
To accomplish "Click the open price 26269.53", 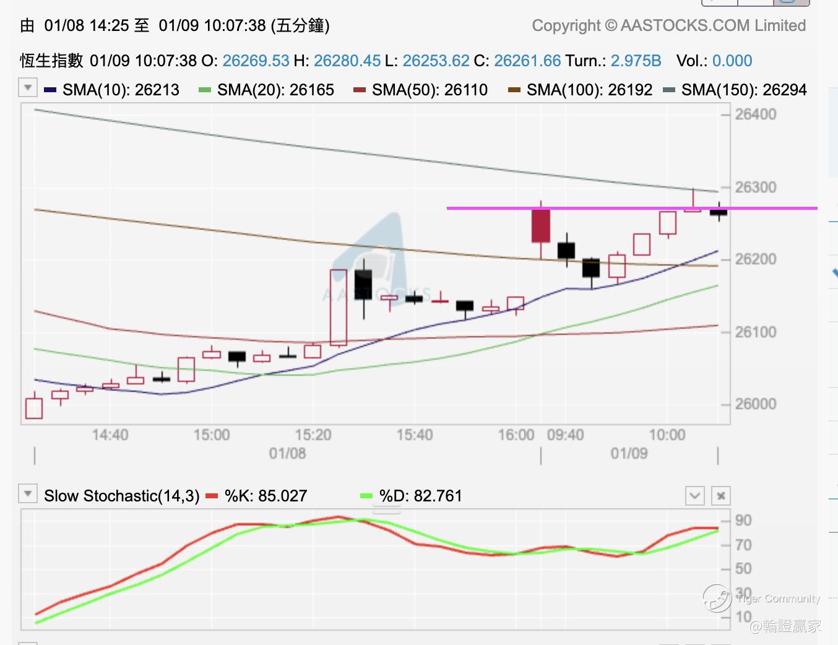I will tap(256, 61).
